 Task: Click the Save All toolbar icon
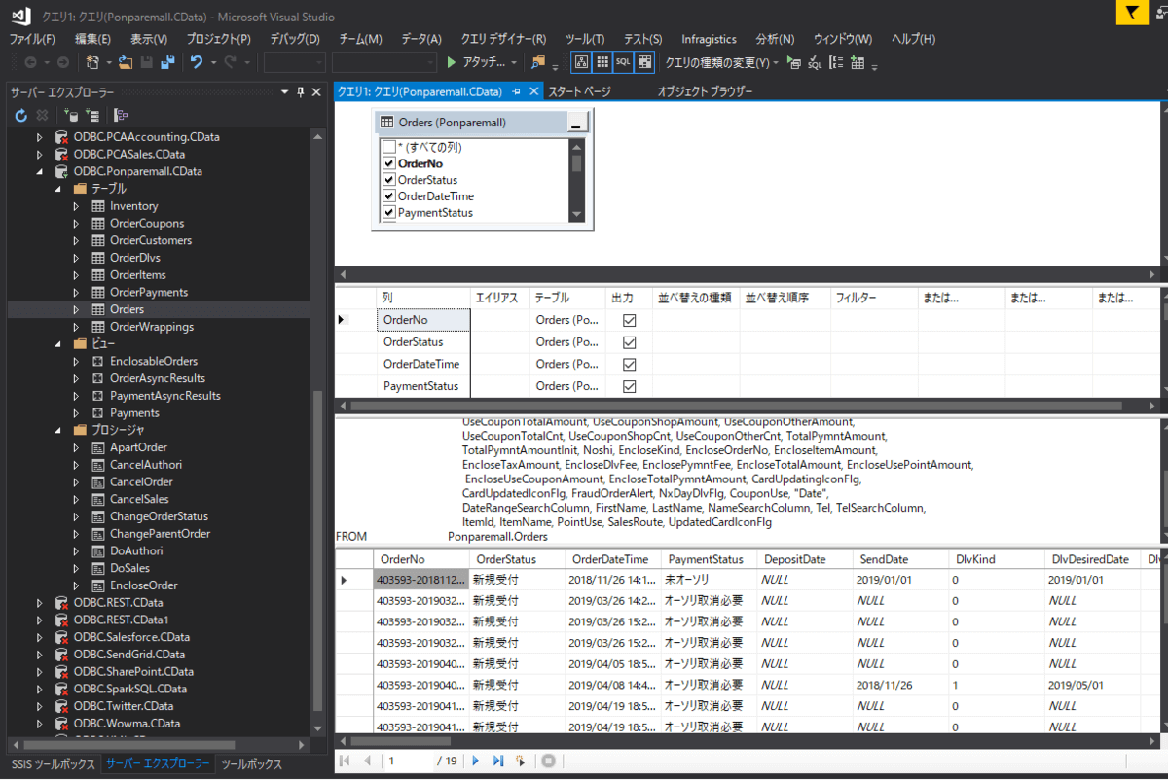[166, 62]
